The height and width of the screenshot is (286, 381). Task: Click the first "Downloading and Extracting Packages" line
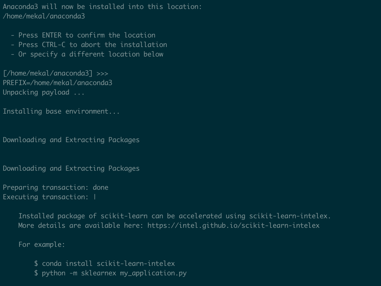(71, 140)
